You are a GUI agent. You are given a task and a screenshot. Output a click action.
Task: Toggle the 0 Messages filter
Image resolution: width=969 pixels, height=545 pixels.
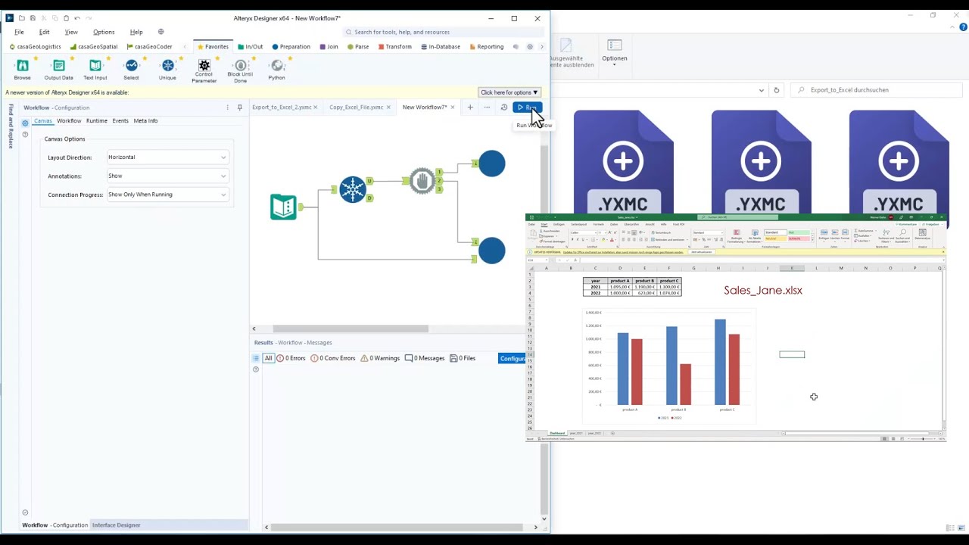pyautogui.click(x=425, y=358)
